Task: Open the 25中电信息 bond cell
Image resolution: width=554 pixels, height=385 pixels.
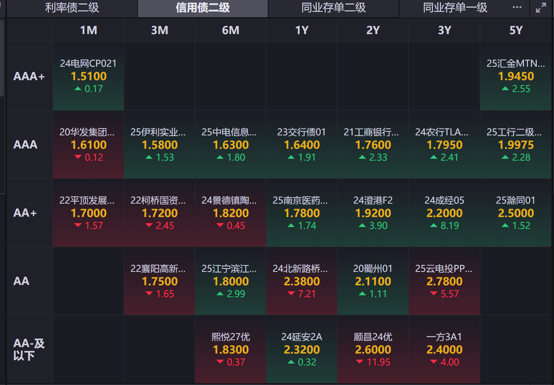Action: (231, 145)
